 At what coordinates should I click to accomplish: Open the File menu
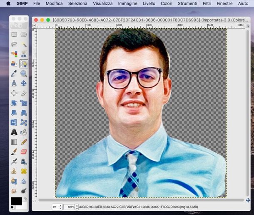(x=37, y=3)
